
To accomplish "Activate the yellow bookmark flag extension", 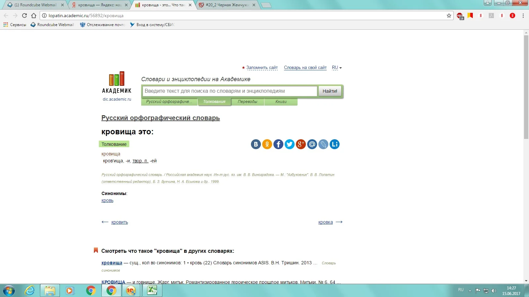I will (470, 16).
